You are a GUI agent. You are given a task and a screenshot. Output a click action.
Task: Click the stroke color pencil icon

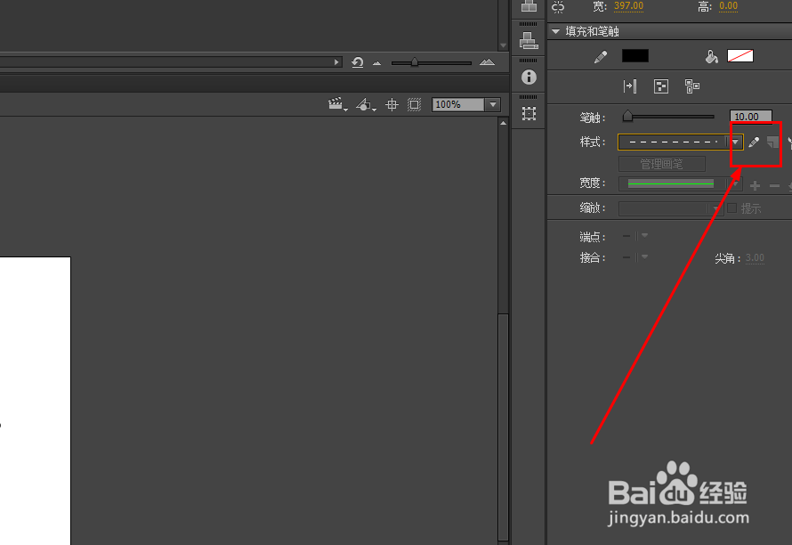[600, 57]
